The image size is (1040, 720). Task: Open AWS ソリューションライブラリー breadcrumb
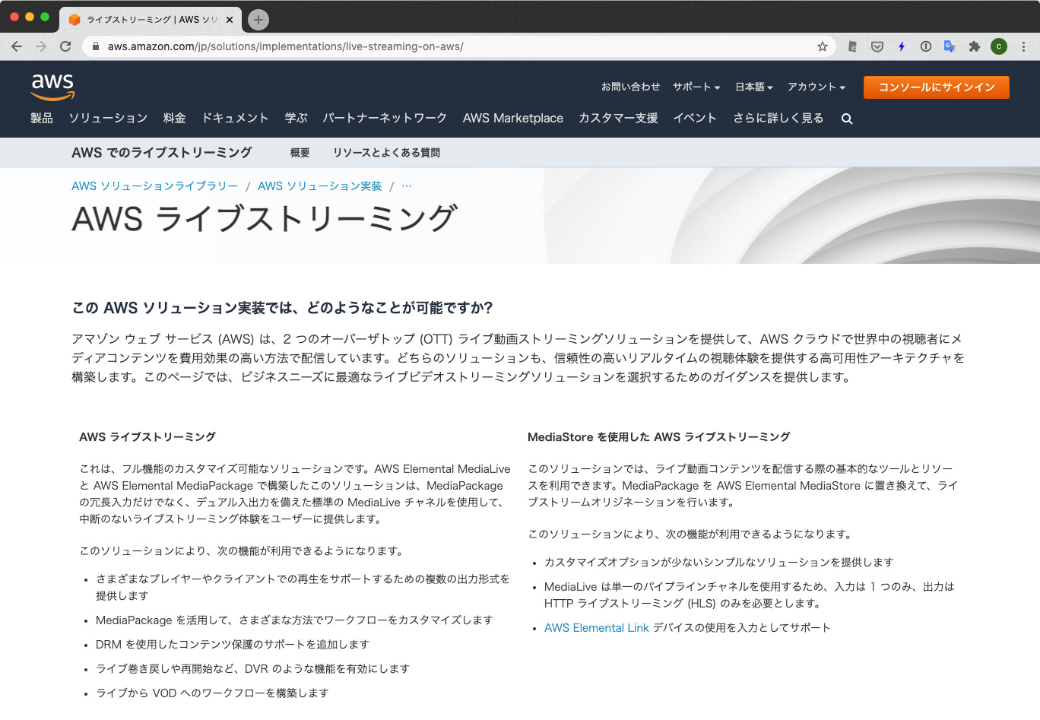(x=155, y=186)
